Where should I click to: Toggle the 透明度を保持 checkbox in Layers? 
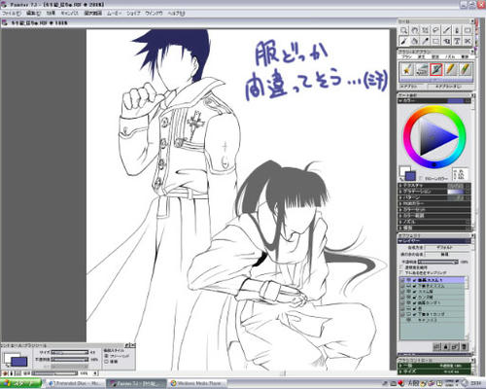pos(402,267)
